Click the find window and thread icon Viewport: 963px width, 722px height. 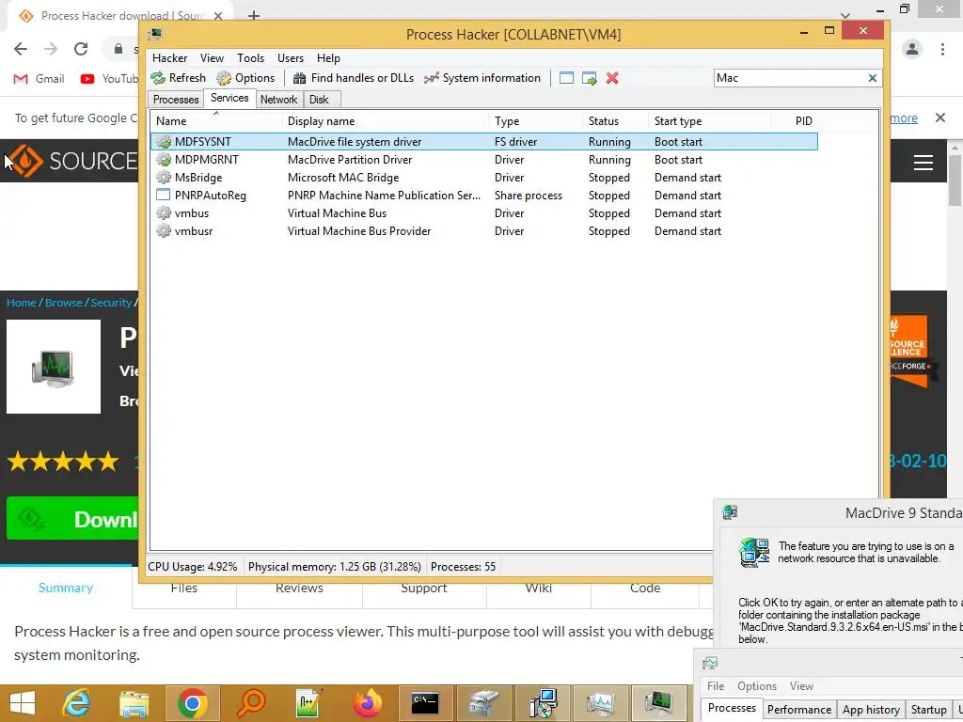click(590, 78)
